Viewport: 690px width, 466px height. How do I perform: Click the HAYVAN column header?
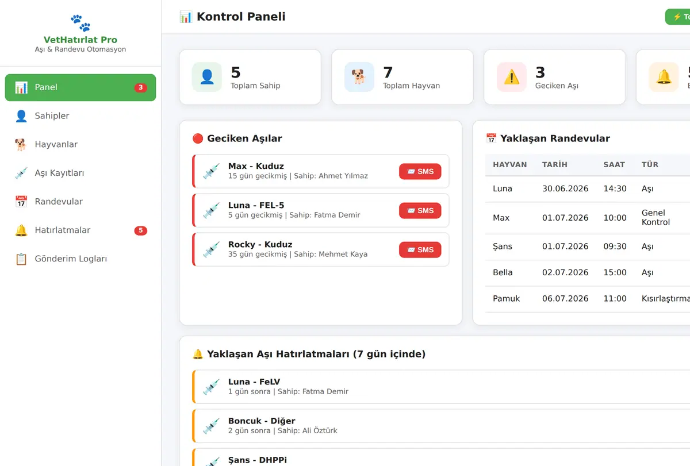510,165
